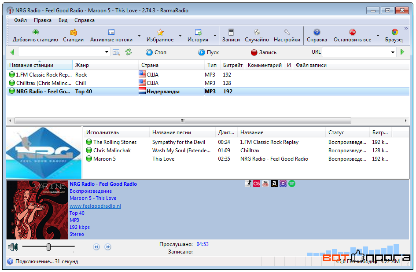The height and width of the screenshot is (272, 416).
Task: Click the green refresh arrows icon
Action: (129, 52)
